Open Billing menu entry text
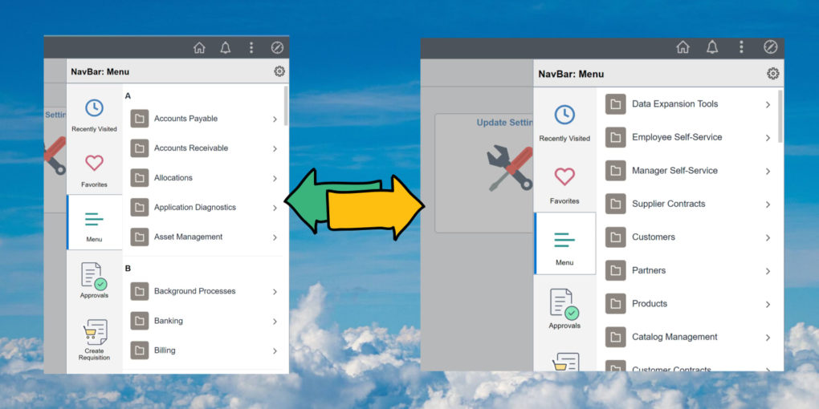The image size is (819, 409). coord(165,350)
